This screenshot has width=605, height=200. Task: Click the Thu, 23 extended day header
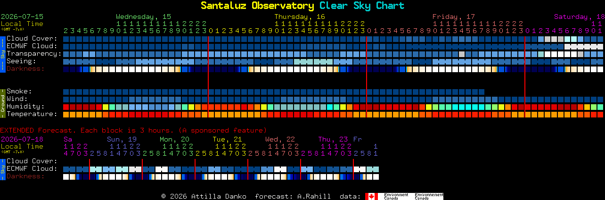[333, 139]
